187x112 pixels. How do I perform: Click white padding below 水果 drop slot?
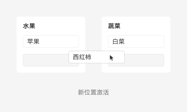pos(51,69)
